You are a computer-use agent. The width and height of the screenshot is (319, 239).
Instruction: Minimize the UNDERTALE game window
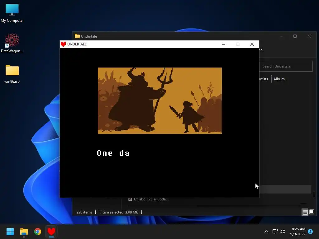[224, 44]
